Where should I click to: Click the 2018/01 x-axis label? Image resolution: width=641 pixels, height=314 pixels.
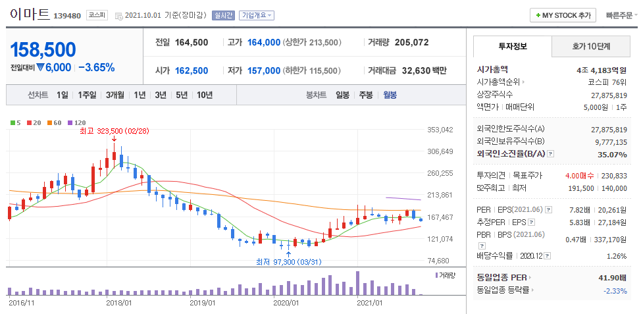click(x=118, y=303)
